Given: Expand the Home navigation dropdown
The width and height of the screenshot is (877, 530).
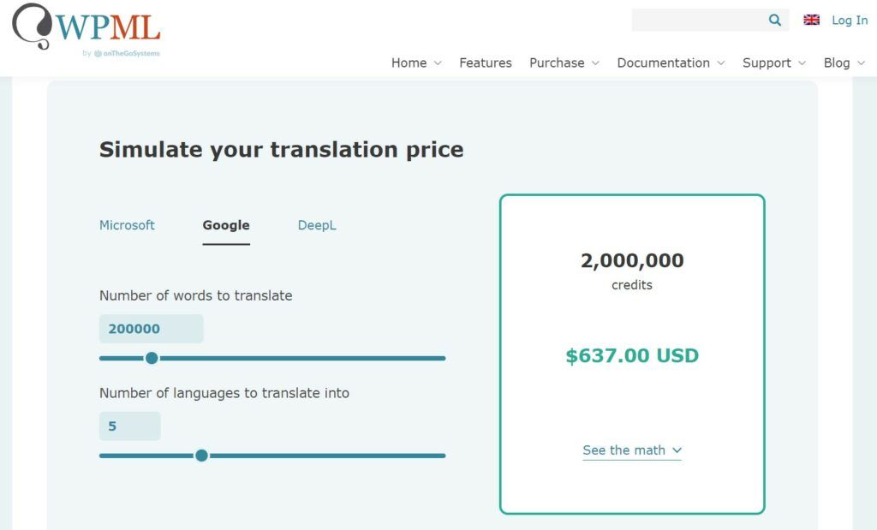Looking at the screenshot, I should (x=409, y=63).
